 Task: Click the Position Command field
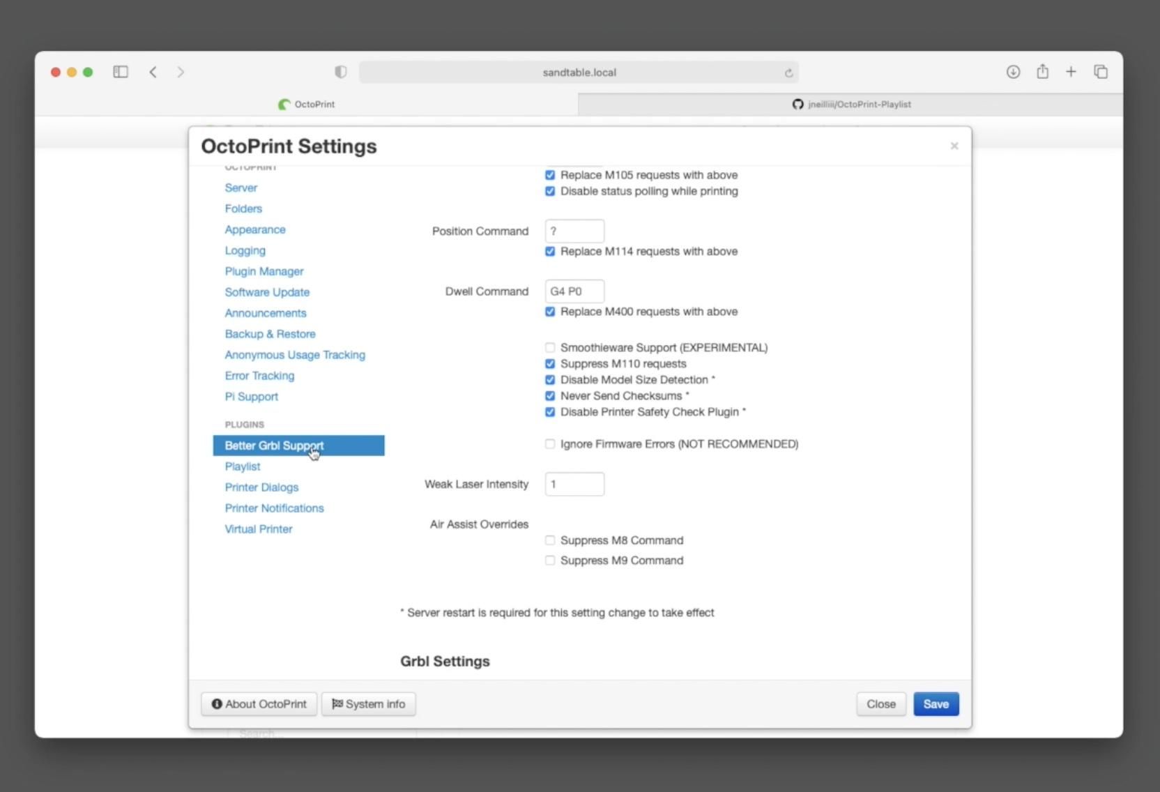click(574, 231)
